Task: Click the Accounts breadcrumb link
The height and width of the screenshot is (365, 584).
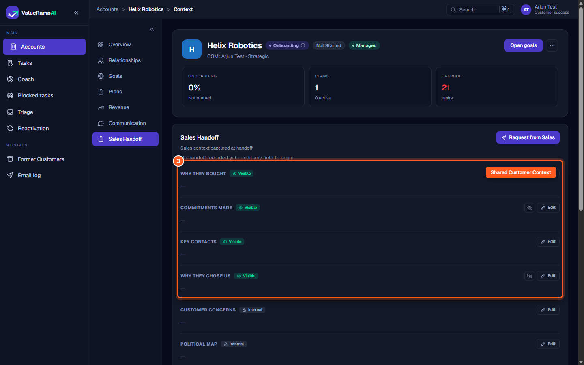Action: [x=107, y=9]
